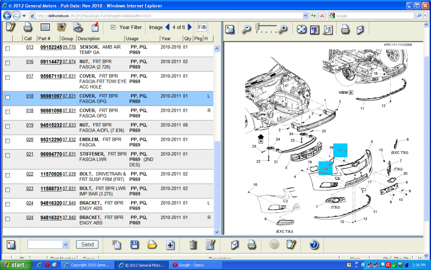Screen dimensions: 431x270
Task: Click the notepad with pencil icon in parts list toolbar
Action: (11, 27)
